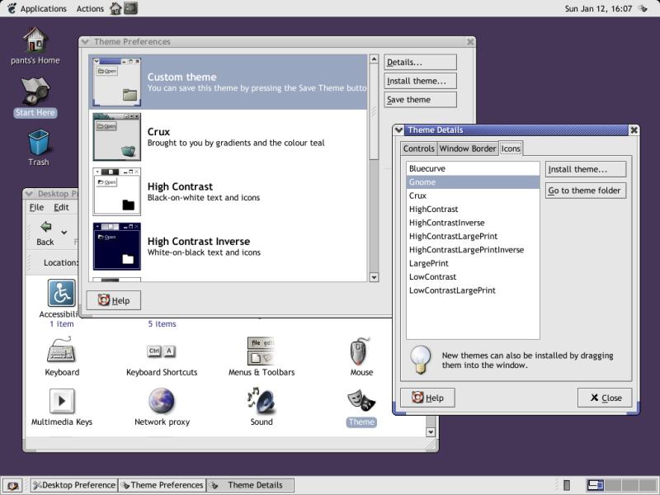Open the Sound preferences icon
This screenshot has height=495, width=660.
[x=261, y=402]
